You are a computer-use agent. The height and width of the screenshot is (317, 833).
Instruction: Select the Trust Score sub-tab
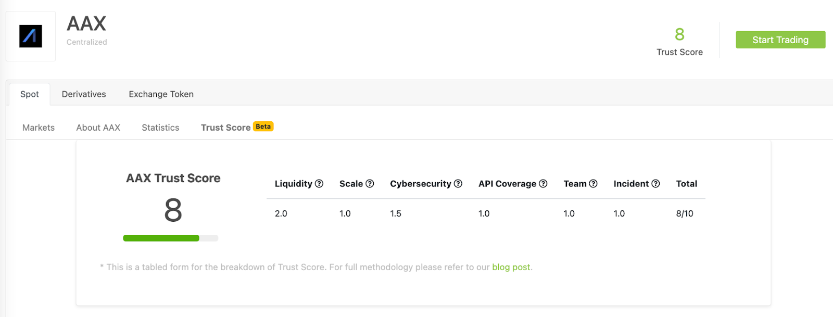point(226,128)
